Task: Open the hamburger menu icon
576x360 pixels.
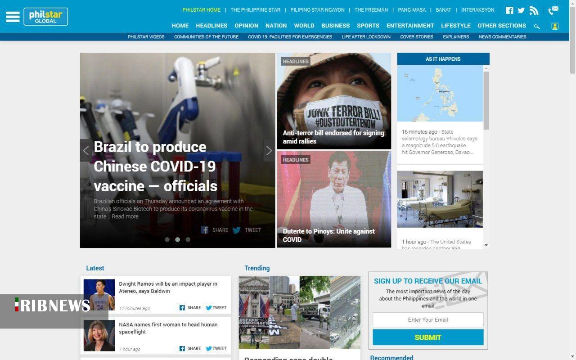Action: [13, 17]
